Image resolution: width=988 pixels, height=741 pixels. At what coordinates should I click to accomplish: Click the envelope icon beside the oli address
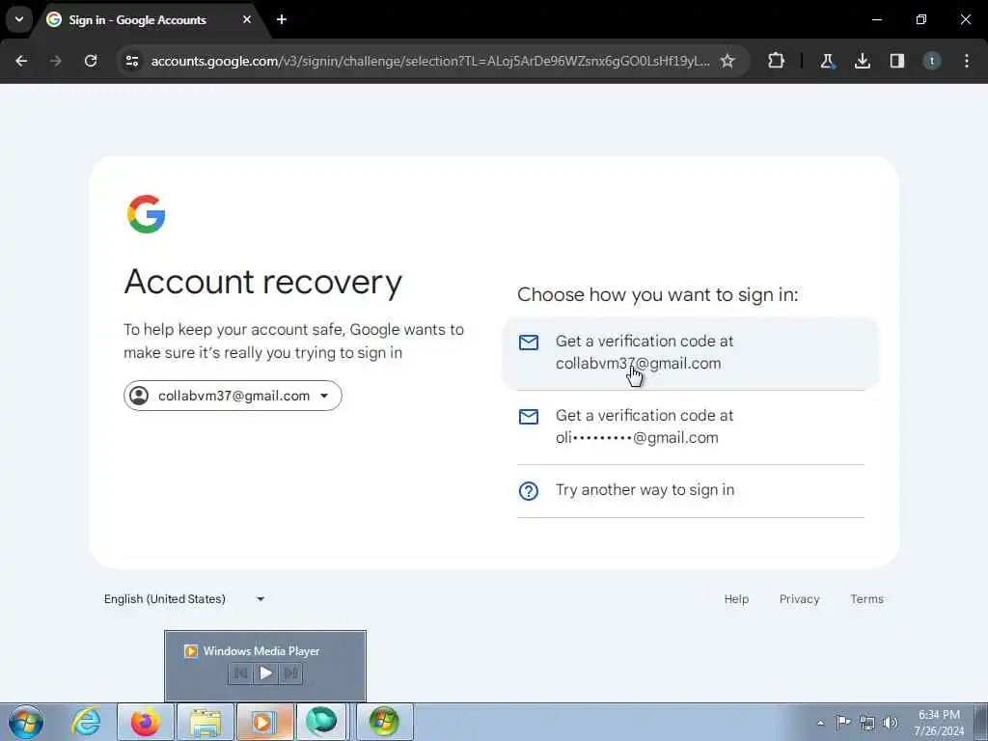pos(529,417)
